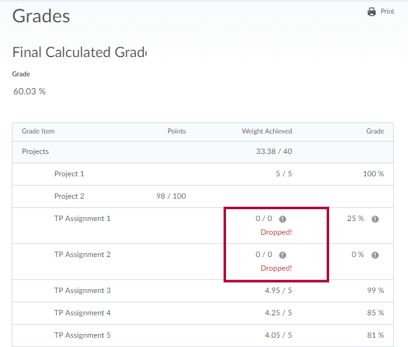Viewport: 408px width, 347px height.
Task: Click the Print link text
Action: pyautogui.click(x=387, y=11)
